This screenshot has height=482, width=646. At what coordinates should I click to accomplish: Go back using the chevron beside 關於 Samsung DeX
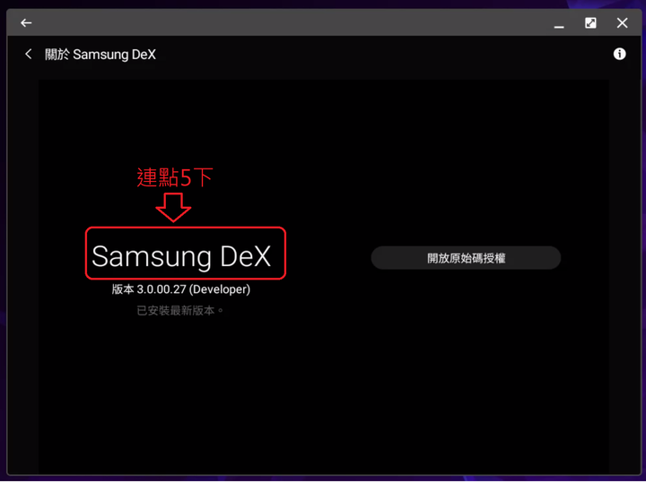28,54
